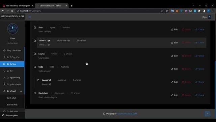This screenshot has height=122, width=216.
Task: Edit the Blockchain category
Action: (174, 95)
